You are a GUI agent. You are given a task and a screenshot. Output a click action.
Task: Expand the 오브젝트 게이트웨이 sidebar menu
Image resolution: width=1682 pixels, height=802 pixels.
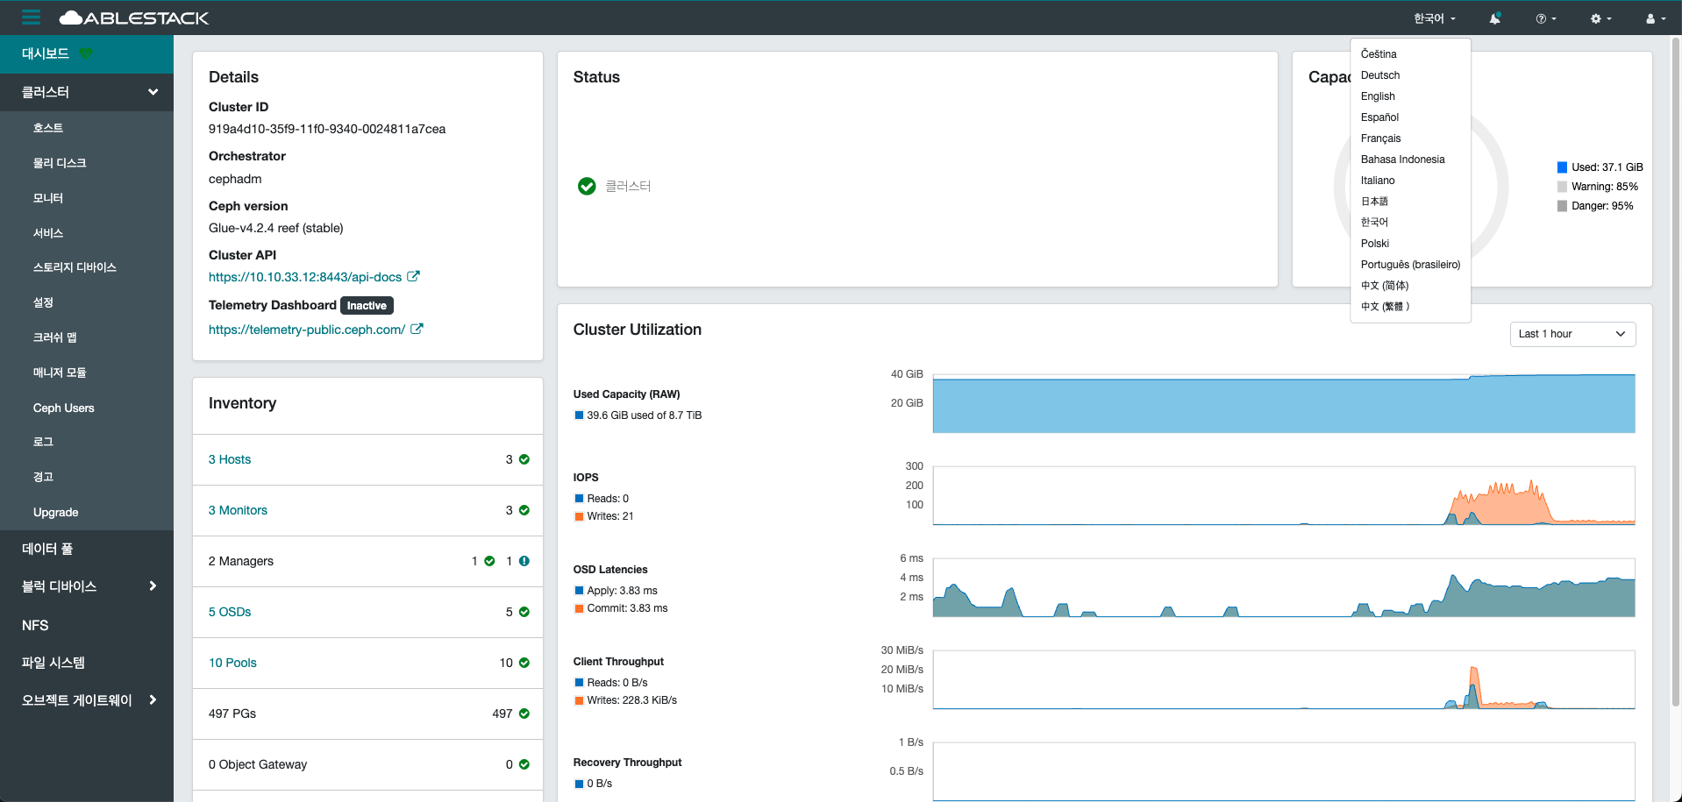click(x=153, y=700)
